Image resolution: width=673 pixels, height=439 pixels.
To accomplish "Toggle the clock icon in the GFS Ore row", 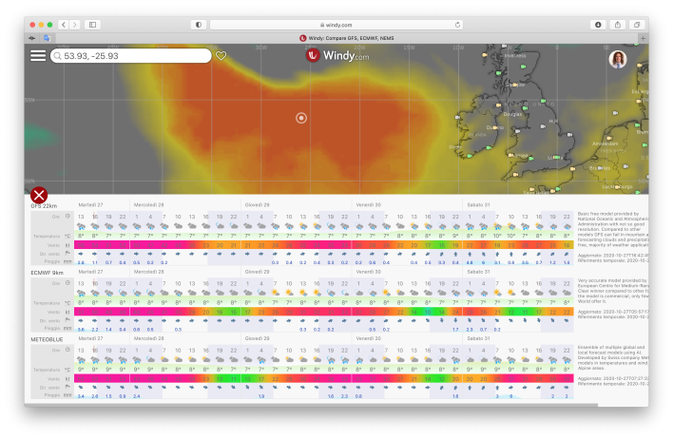I will click(67, 217).
